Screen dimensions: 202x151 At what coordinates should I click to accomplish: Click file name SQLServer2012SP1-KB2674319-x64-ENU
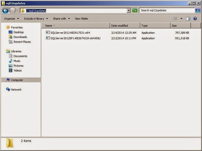(x=75, y=38)
